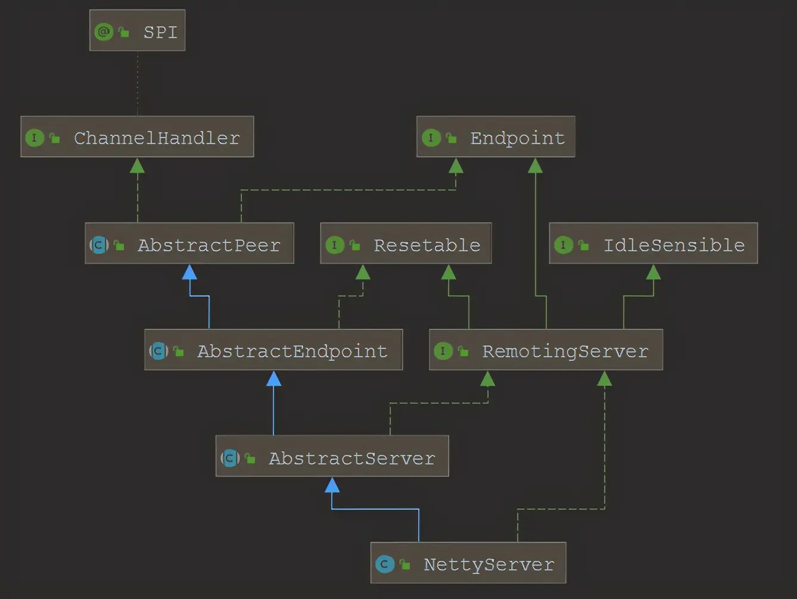
Task: Click the lock icon beside AbstractEndpoint
Action: pyautogui.click(x=178, y=351)
